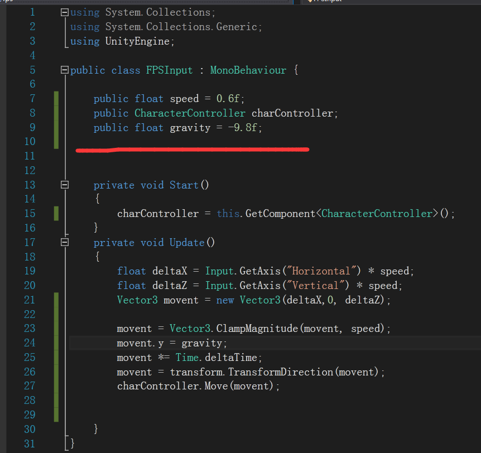
Task: Click the "Horizontal" string literal
Action: (x=321, y=271)
